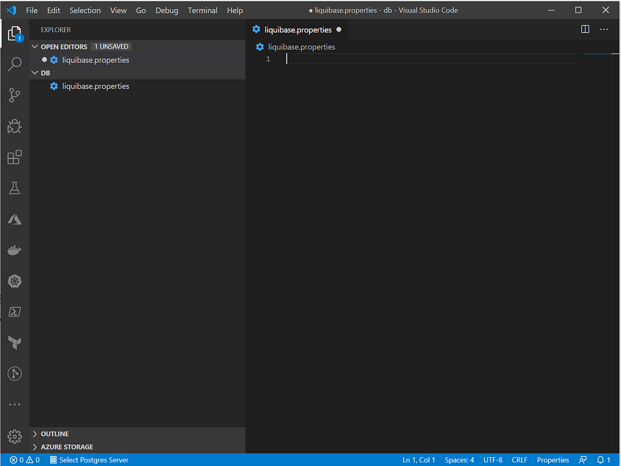Open the Test flask icon view
621x466 pixels.
coord(14,188)
